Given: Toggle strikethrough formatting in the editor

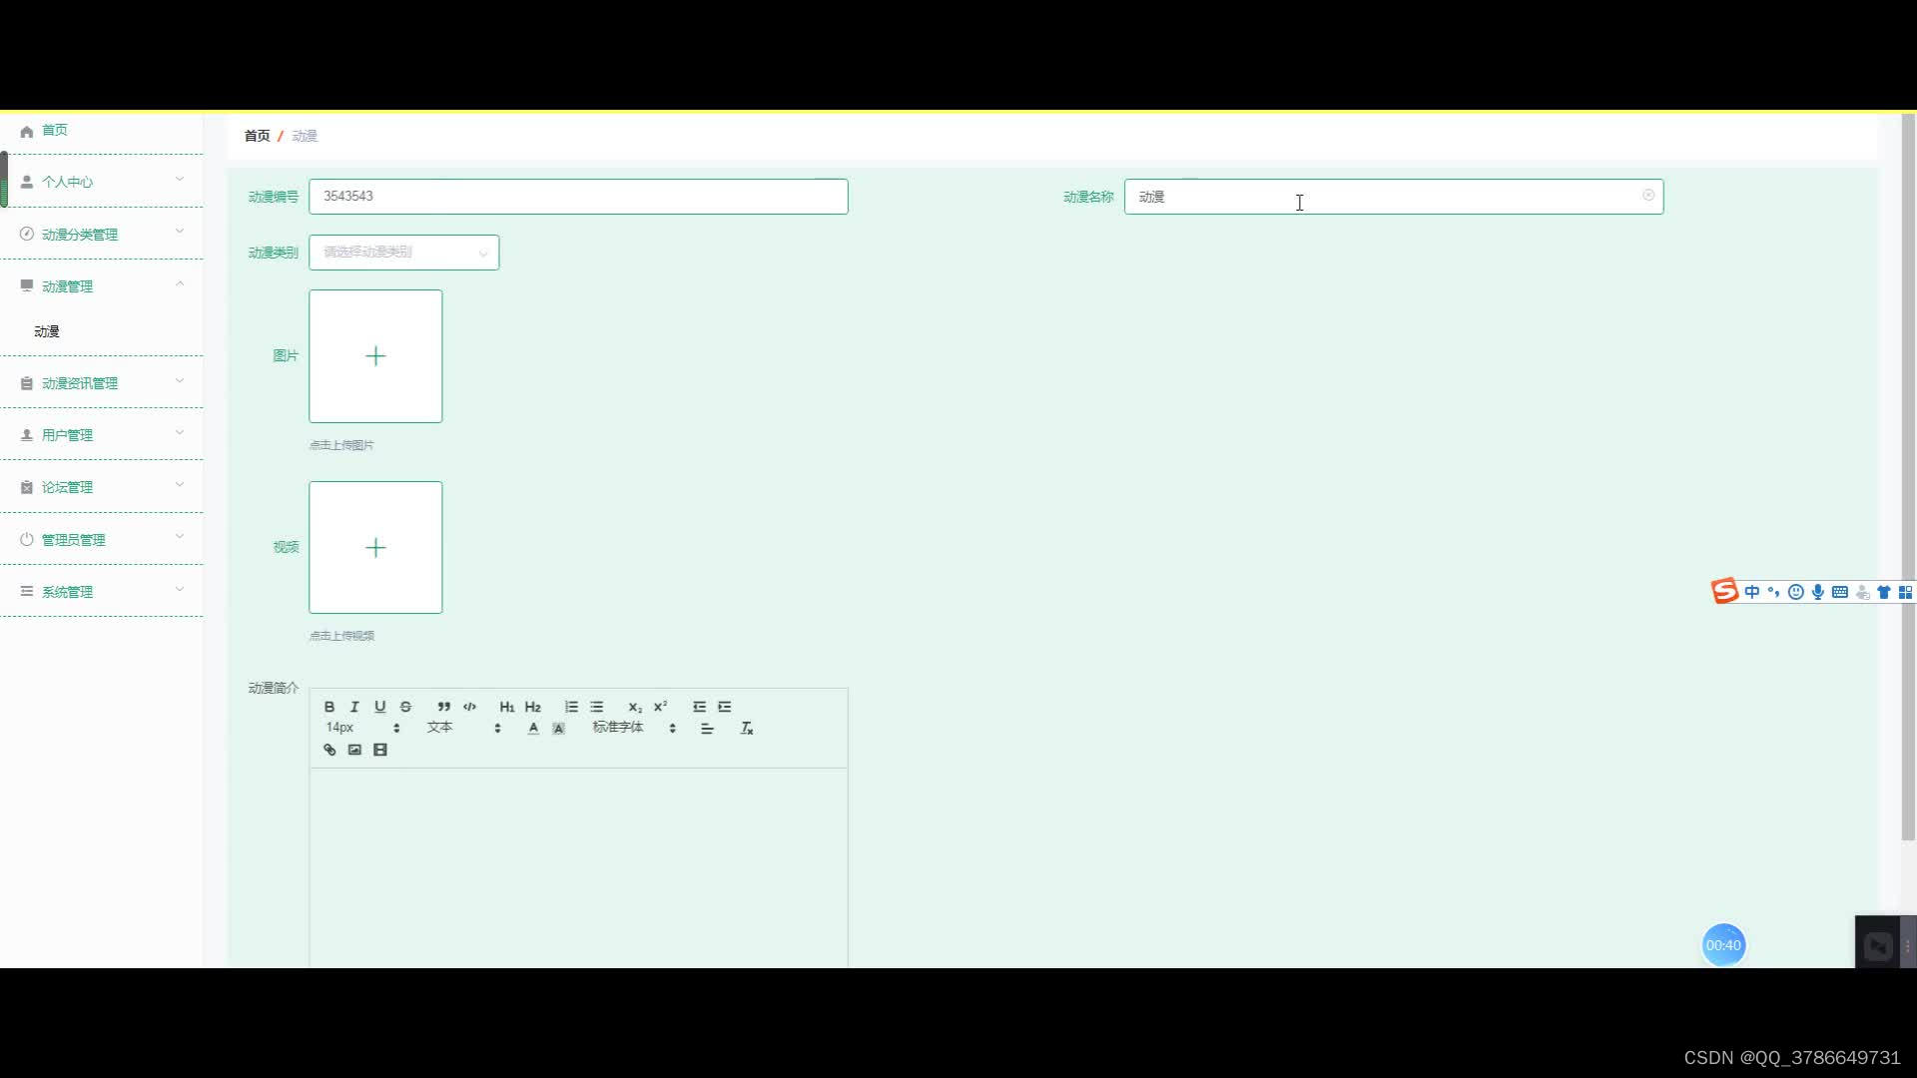Looking at the screenshot, I should tap(405, 707).
